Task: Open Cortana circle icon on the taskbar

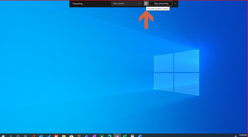Action: pyautogui.click(x=18, y=136)
